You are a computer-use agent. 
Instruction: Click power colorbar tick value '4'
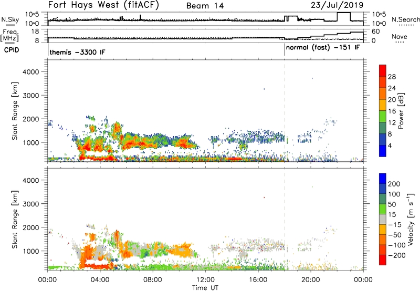click(x=390, y=146)
